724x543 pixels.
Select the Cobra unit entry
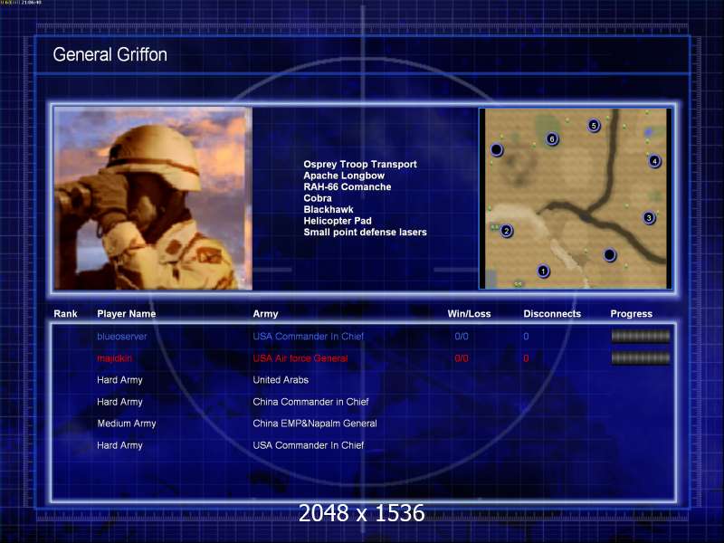pos(318,198)
